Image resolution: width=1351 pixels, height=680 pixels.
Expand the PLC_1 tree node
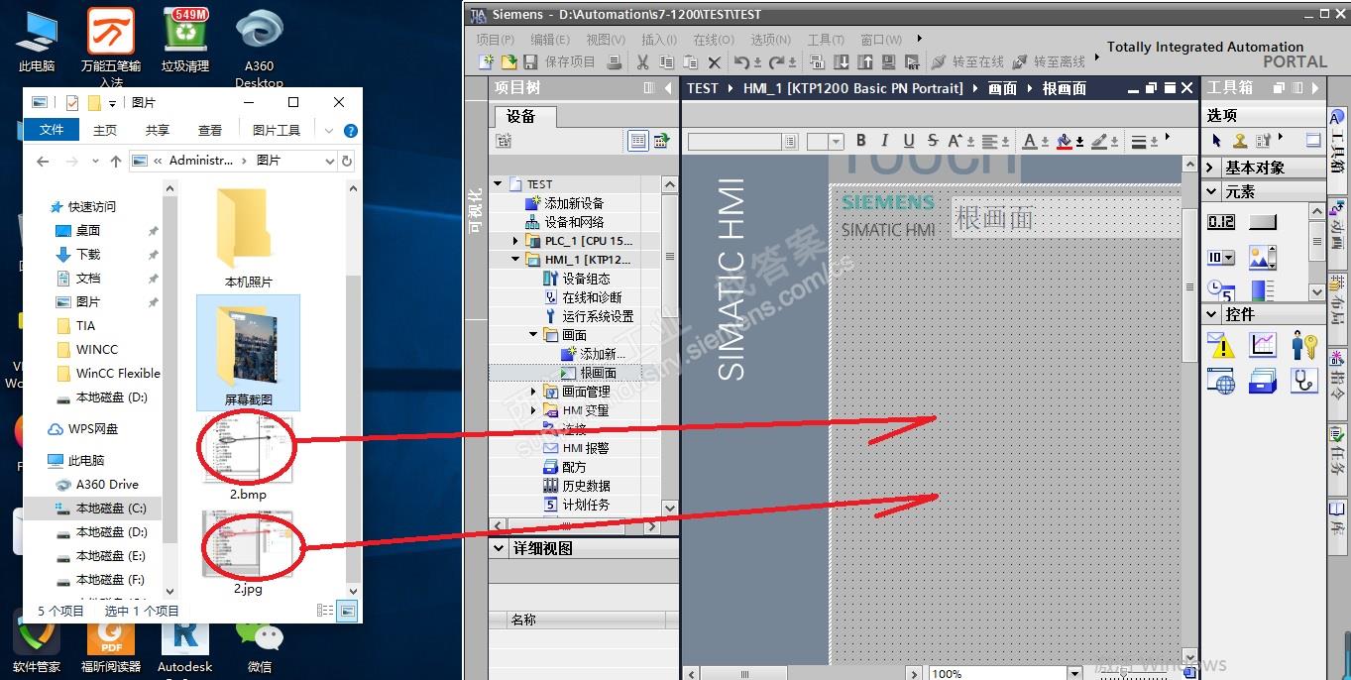pos(516,241)
